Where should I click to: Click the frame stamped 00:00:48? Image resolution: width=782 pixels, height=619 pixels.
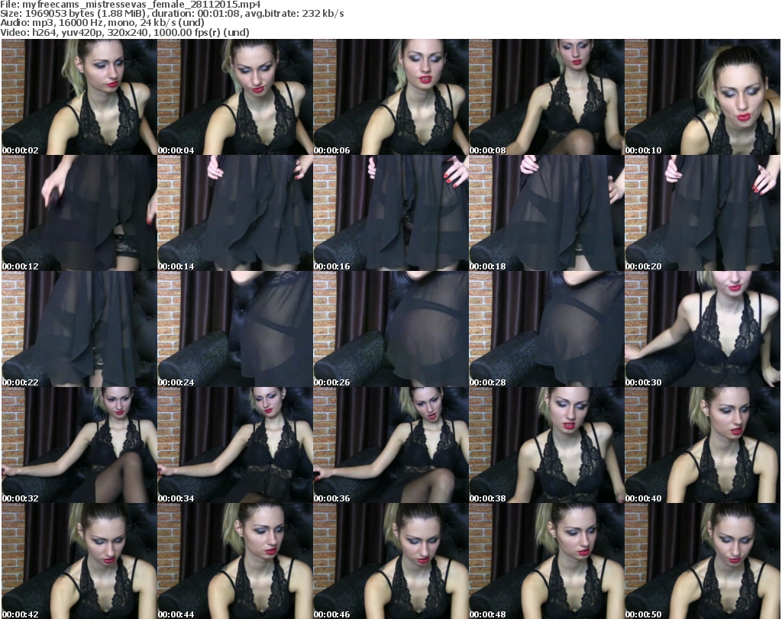pos(547,561)
